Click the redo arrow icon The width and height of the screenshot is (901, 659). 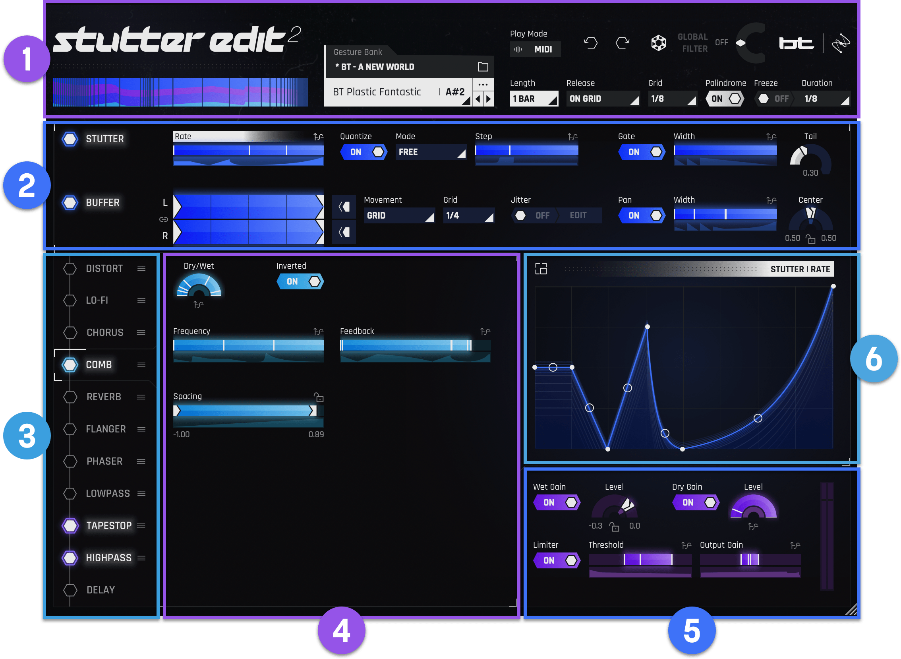(623, 42)
